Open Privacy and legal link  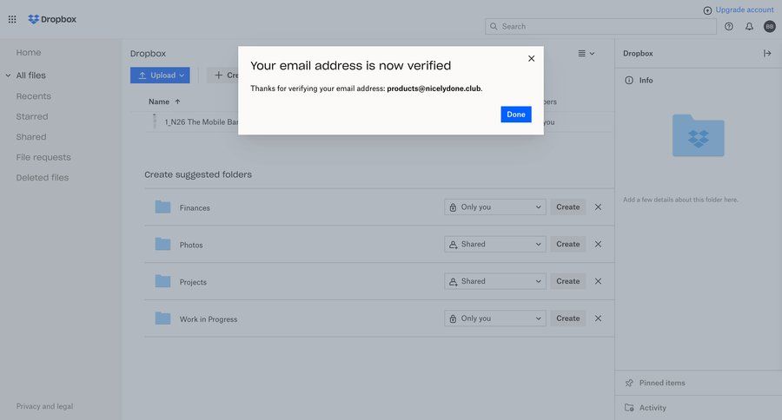(44, 406)
